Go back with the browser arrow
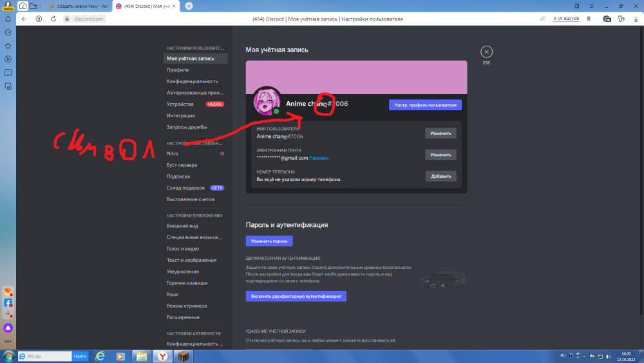This screenshot has height=363, width=644. (24, 19)
